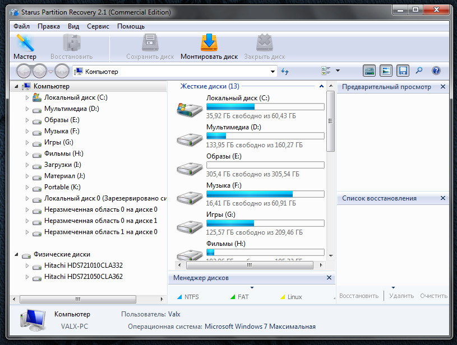Select Музыка (F:) drive icon in list
This screenshot has width=457, height=345.
(190, 198)
